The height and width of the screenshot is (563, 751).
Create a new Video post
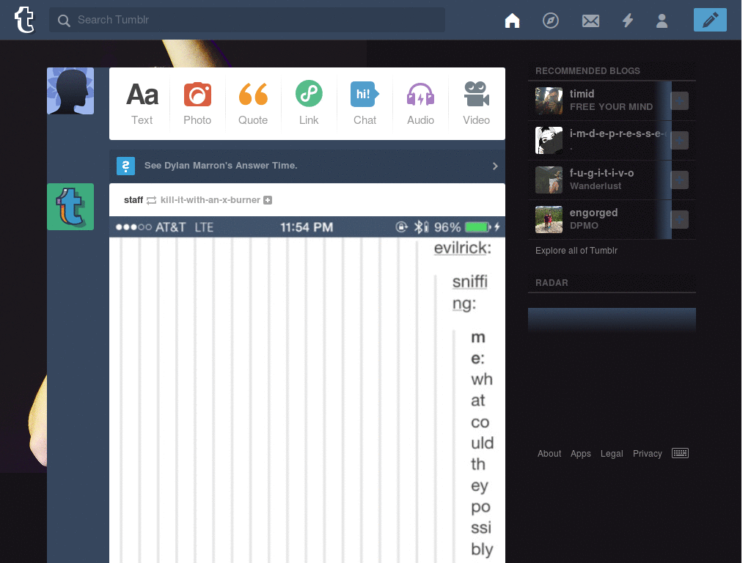pyautogui.click(x=476, y=103)
